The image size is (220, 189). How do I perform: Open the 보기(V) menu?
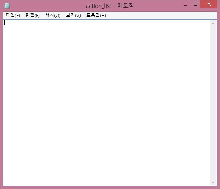click(x=73, y=15)
